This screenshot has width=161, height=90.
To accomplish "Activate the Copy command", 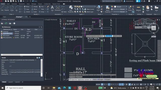I will tap(26, 9).
